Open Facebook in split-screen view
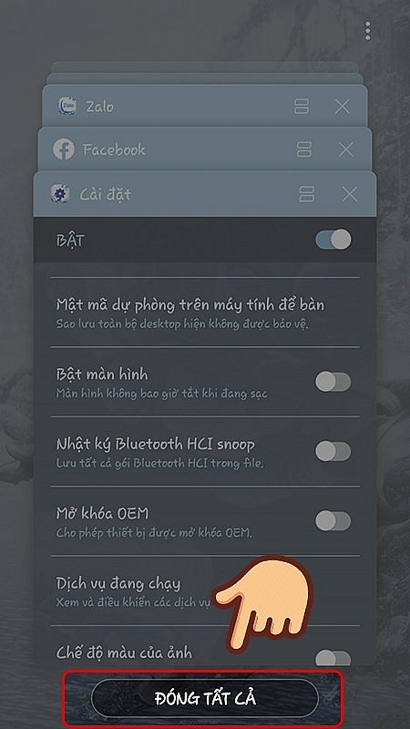 [x=304, y=149]
